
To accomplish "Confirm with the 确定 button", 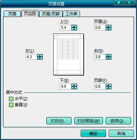I will point(93,133).
